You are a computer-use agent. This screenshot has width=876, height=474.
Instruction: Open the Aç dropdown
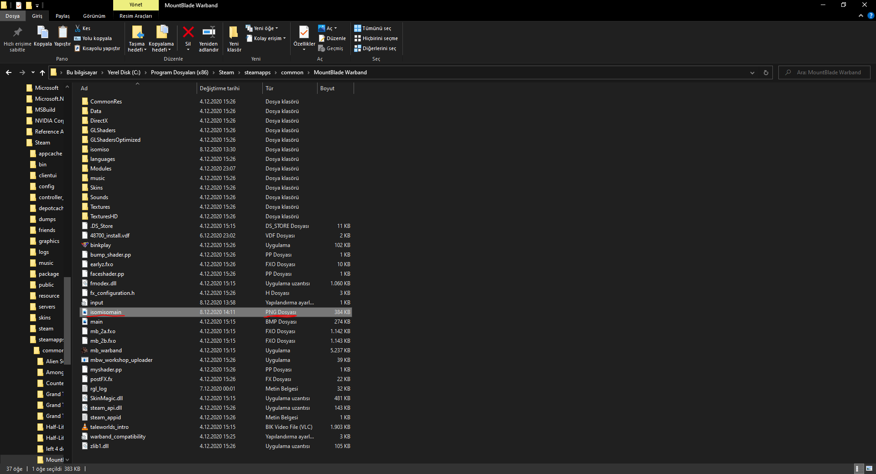point(328,28)
